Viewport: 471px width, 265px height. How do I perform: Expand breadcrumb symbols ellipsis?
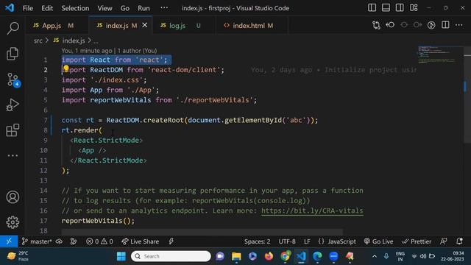(96, 41)
